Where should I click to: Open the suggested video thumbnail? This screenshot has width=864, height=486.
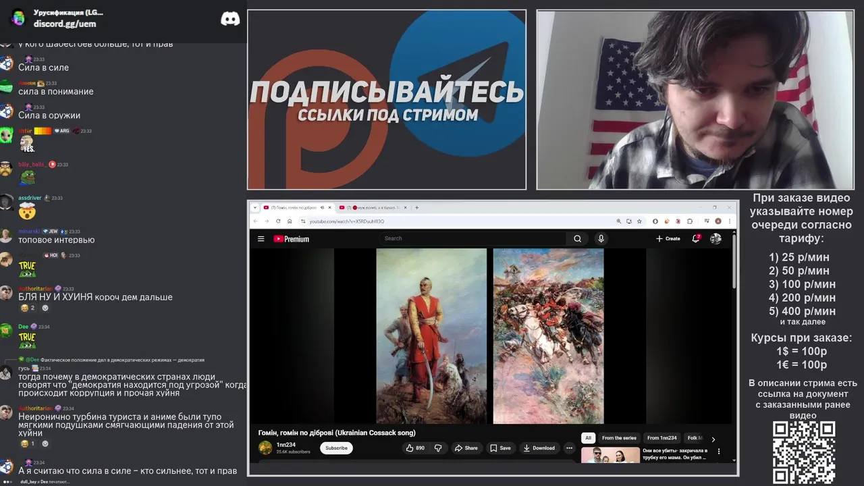click(x=610, y=455)
